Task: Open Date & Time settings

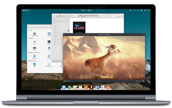Action: 49,65
